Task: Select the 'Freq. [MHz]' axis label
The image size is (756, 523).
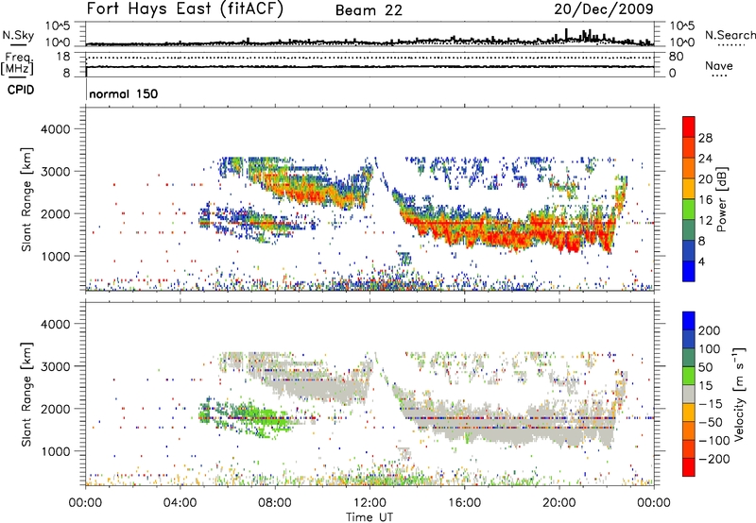Action: coord(17,63)
